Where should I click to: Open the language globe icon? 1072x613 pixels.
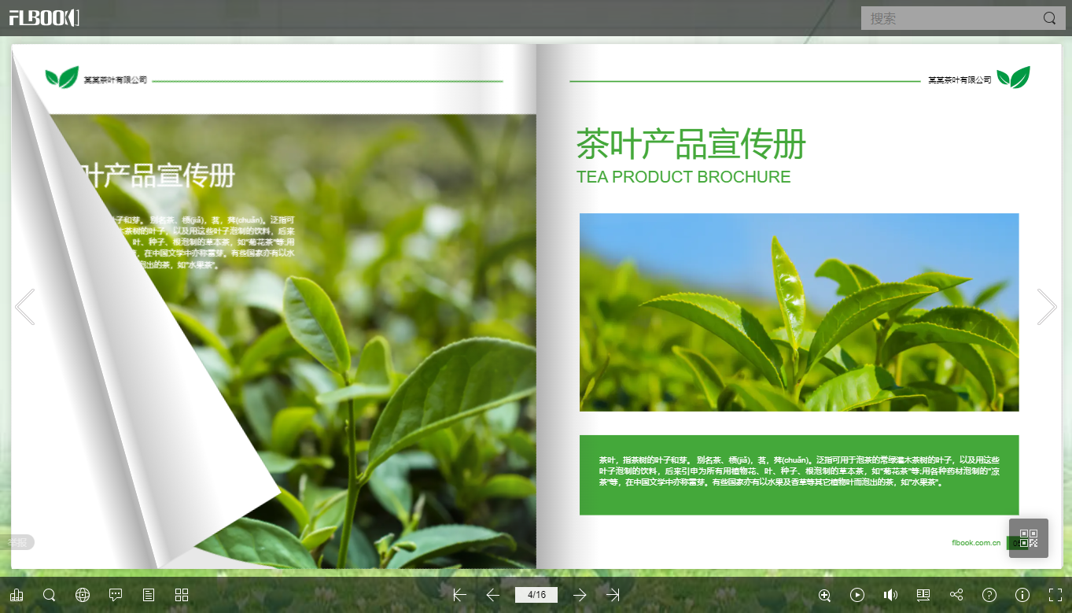[83, 595]
